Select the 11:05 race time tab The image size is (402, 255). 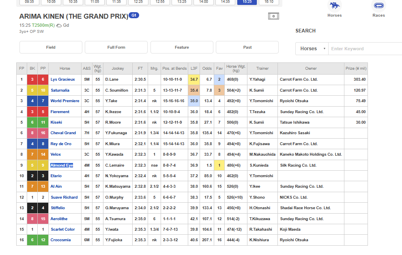click(x=95, y=2)
